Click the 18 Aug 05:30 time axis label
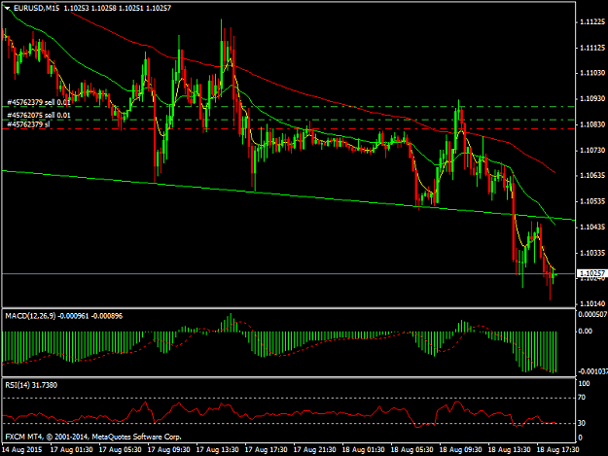 [x=411, y=450]
